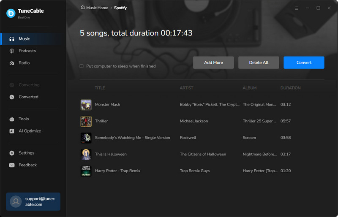Select the Harry Potter - Trap Remix title
The image size is (338, 217).
pos(118,171)
